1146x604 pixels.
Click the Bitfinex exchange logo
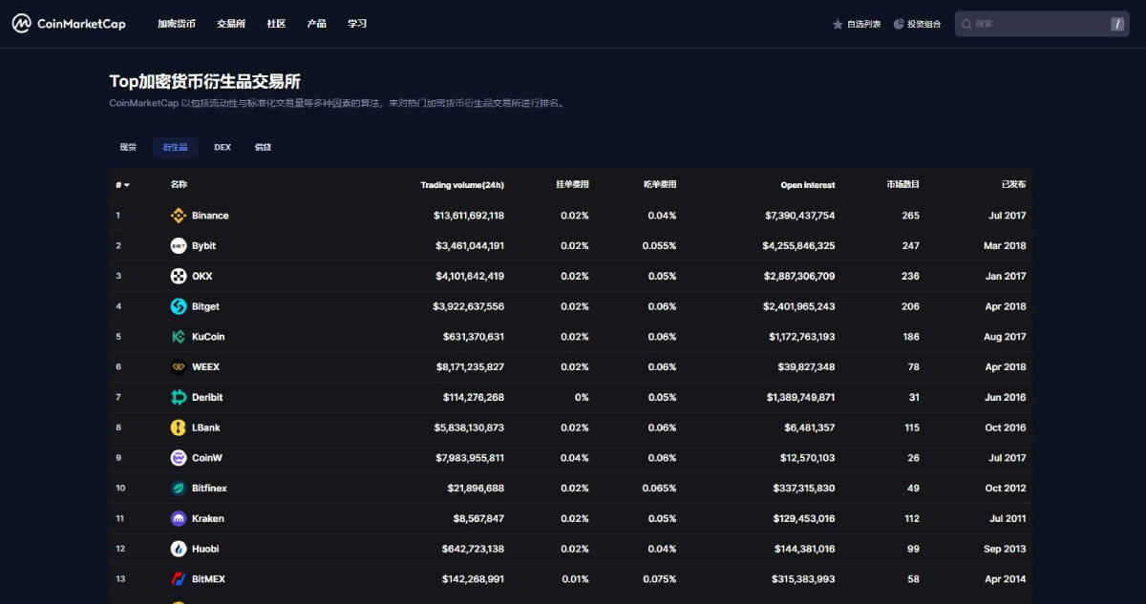[178, 488]
